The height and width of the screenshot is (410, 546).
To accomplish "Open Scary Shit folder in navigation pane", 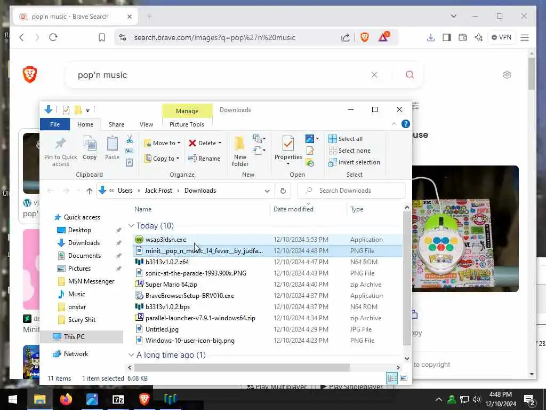I will (82, 320).
